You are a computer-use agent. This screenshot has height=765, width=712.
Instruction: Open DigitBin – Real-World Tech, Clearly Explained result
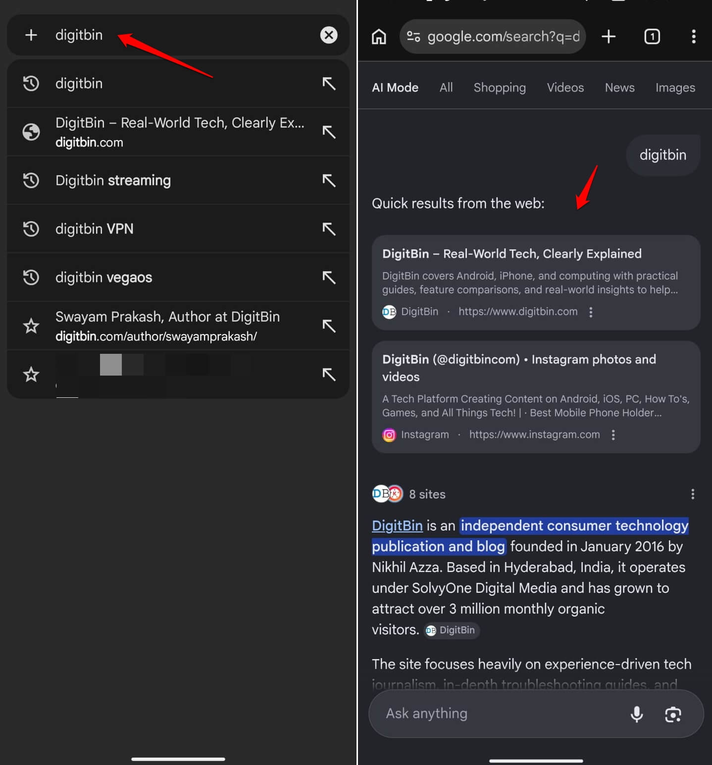point(512,254)
